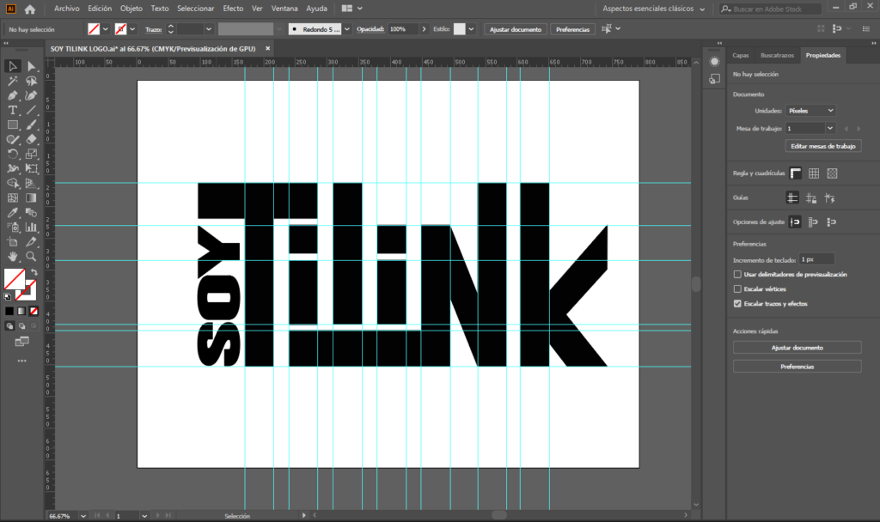Screen dimensions: 880x522
Task: Switch to the Capas tab
Action: (740, 55)
